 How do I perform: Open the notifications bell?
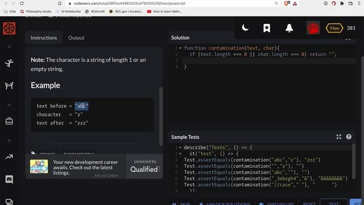pyautogui.click(x=289, y=28)
